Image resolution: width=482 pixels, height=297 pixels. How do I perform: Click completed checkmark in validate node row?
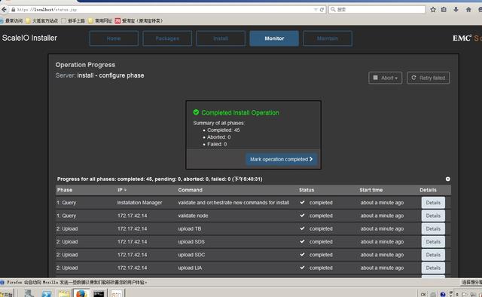(303, 216)
